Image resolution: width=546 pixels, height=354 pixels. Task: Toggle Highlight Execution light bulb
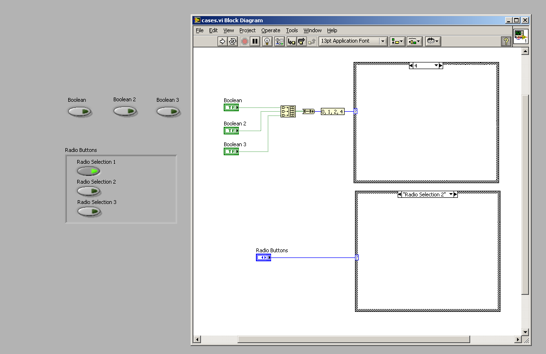(x=267, y=41)
